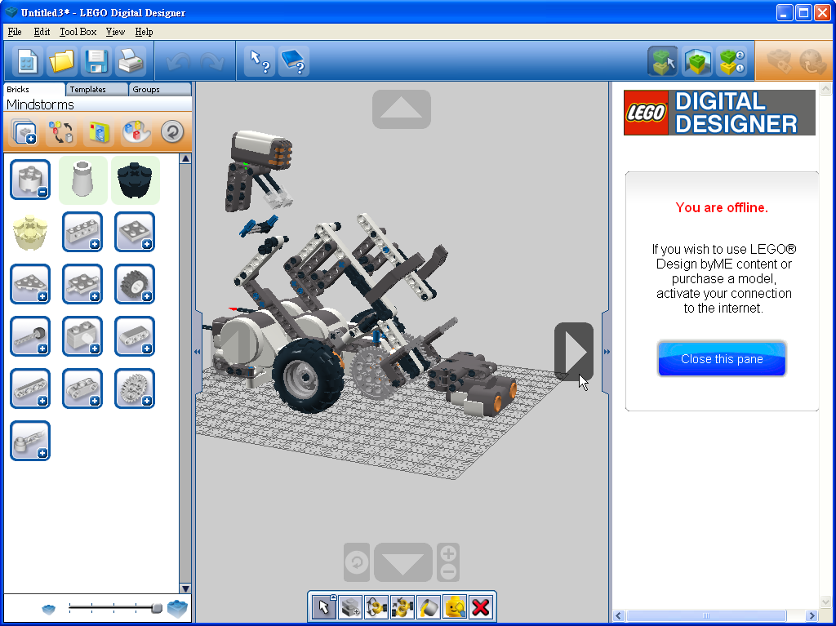This screenshot has height=626, width=836.
Task: Switch to the Bricks tab
Action: pos(34,90)
